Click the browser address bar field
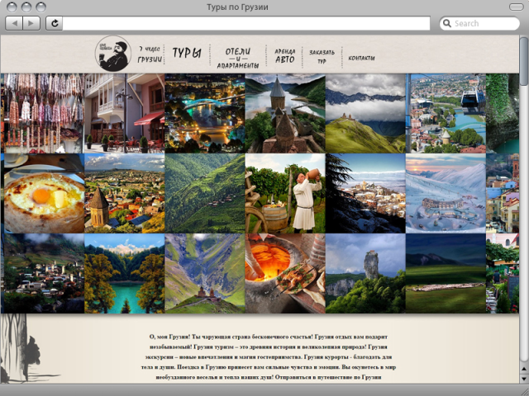 pos(246,23)
